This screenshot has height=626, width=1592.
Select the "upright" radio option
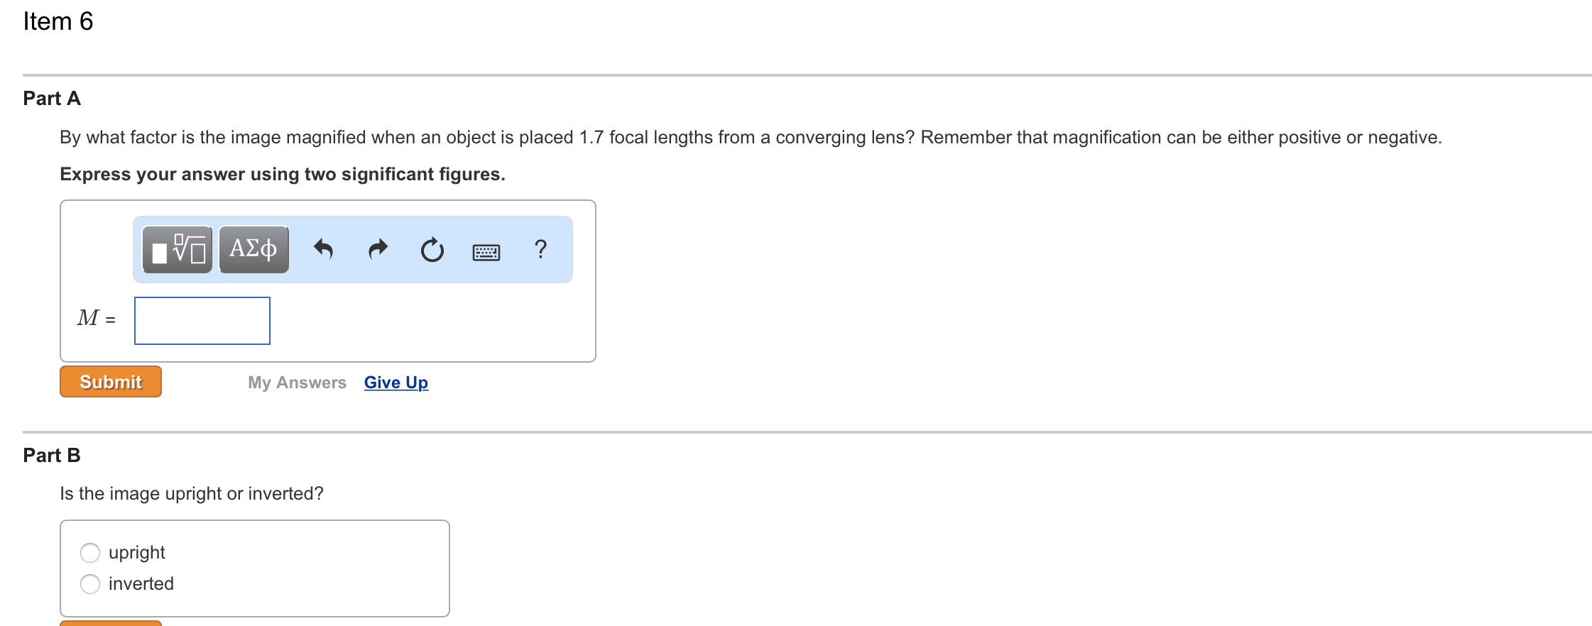click(90, 552)
